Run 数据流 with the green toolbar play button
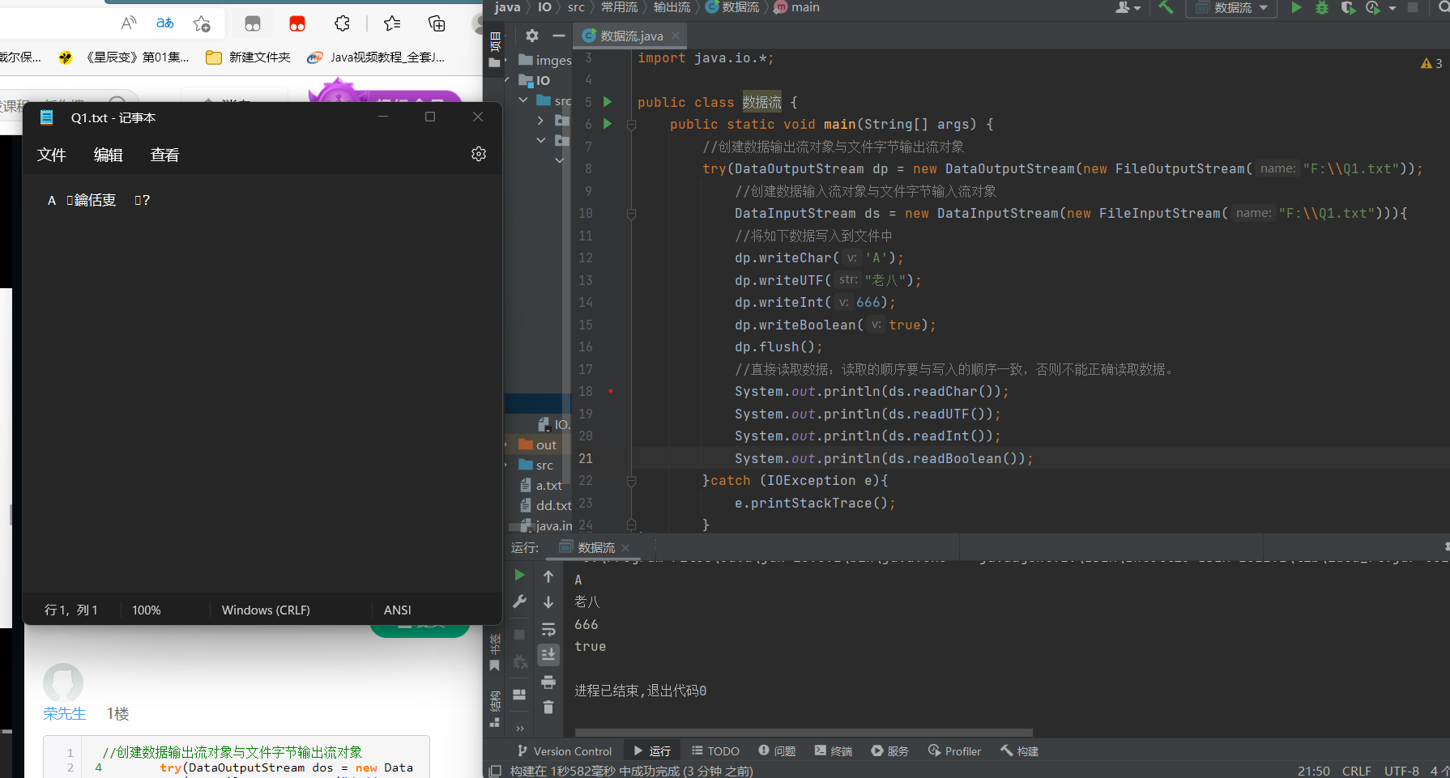Screen dimensions: 1450x778 coord(1296,7)
